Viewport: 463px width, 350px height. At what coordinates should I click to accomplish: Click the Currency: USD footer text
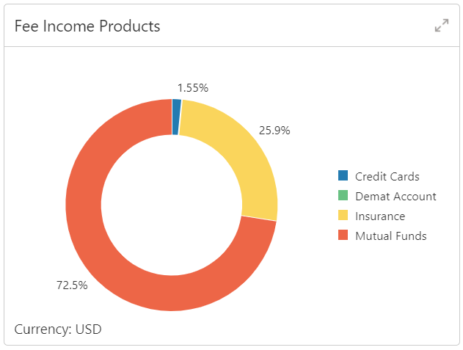click(58, 329)
